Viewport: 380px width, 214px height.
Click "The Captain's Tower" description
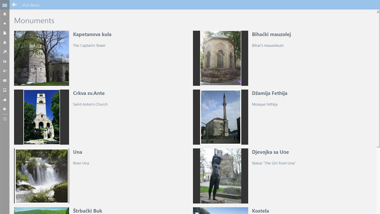coord(89,45)
